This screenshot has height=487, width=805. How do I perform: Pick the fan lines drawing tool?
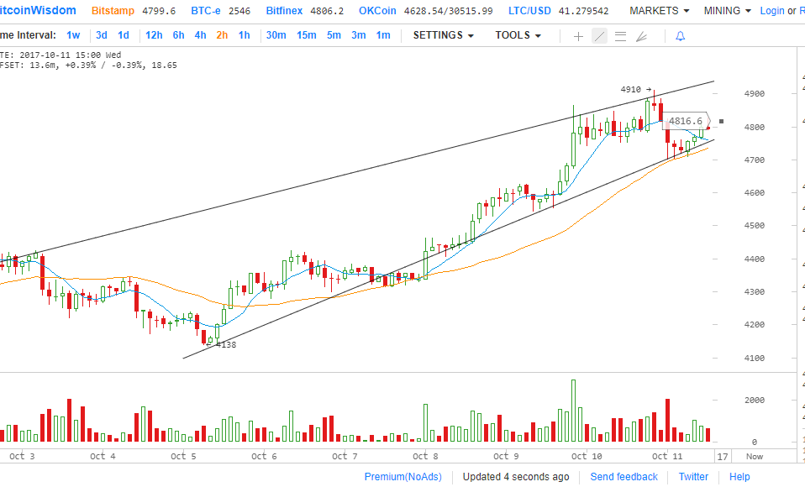[641, 36]
